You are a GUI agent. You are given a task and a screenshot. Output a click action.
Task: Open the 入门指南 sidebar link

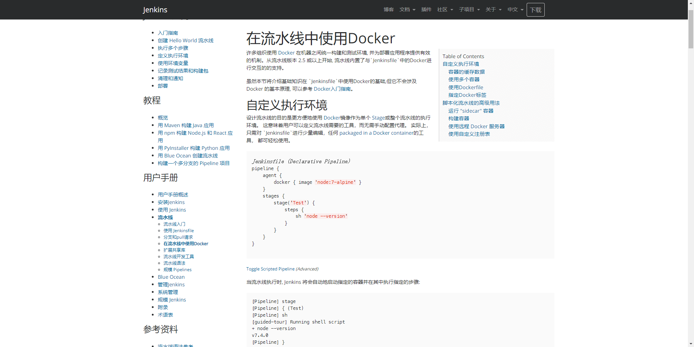(168, 33)
